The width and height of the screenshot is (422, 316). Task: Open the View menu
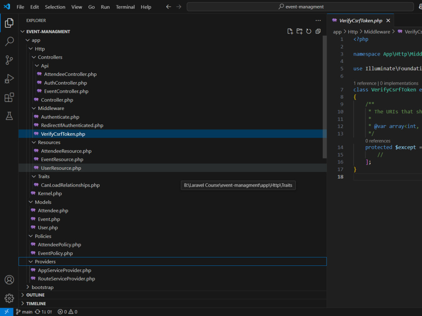(77, 7)
